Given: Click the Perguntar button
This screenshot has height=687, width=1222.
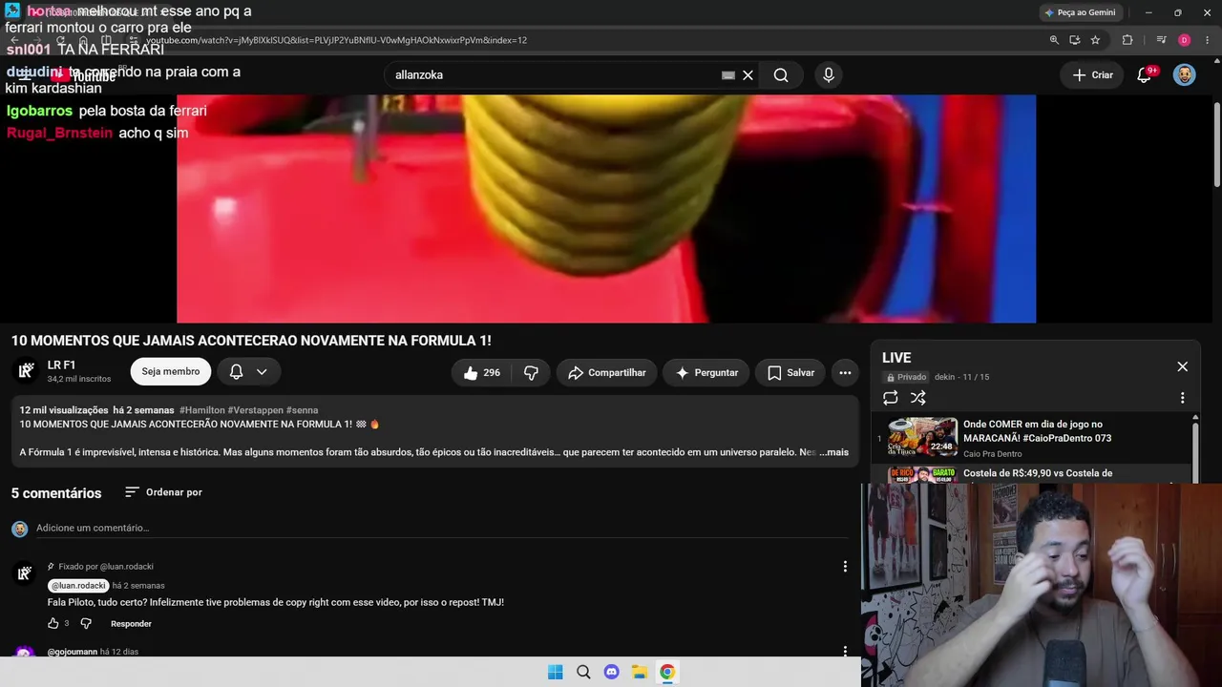Looking at the screenshot, I should 706,373.
